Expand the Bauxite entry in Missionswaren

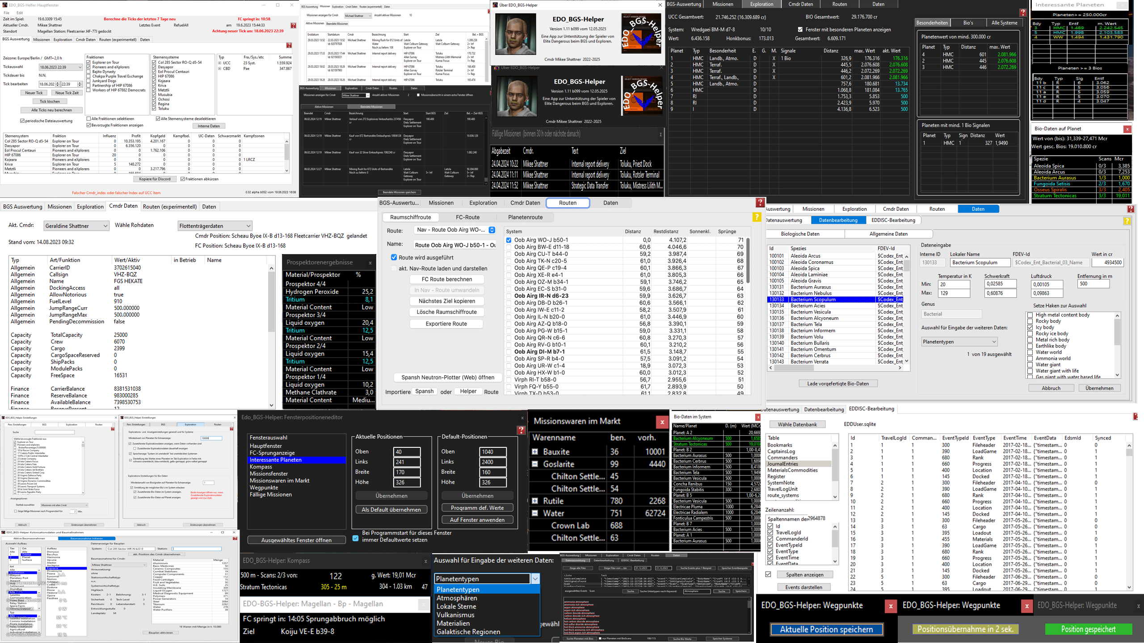pyautogui.click(x=534, y=452)
